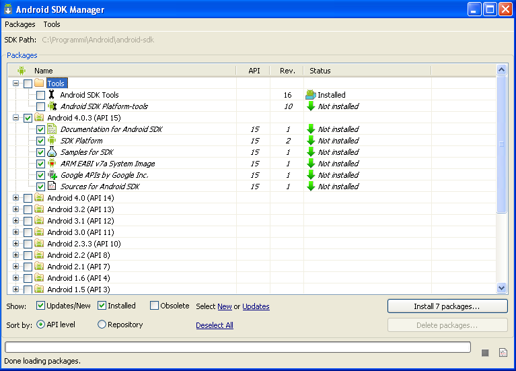Click the Rev. column header

287,71
